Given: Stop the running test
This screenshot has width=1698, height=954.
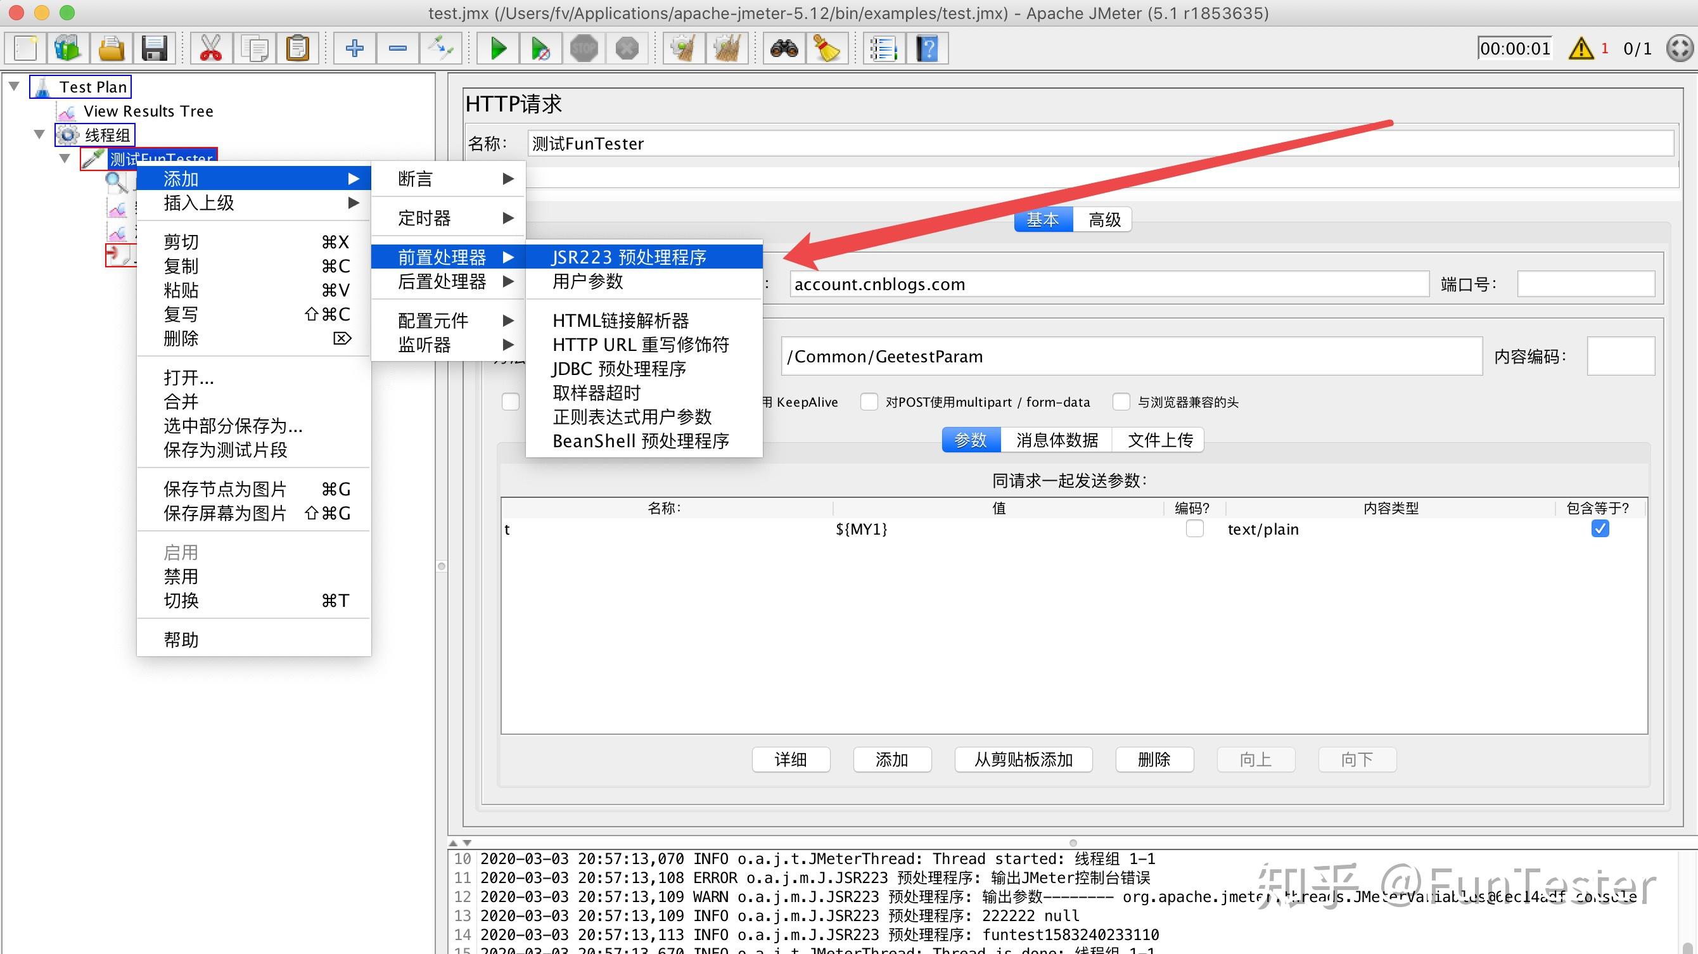Looking at the screenshot, I should tap(584, 48).
